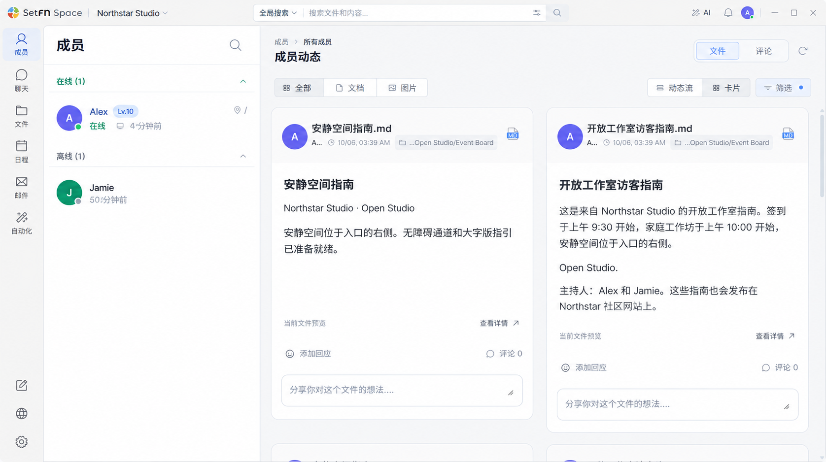The height and width of the screenshot is (462, 826).
Task: Open the Northstar Studio workspace dropdown
Action: pos(132,13)
